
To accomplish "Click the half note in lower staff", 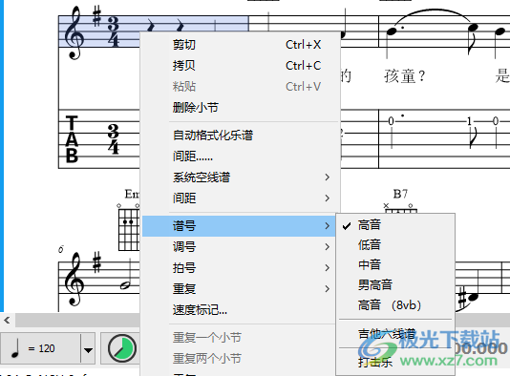I will click(126, 275).
